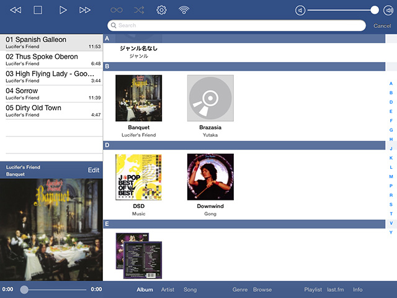Toggle repeat mode infinity icon
The width and height of the screenshot is (397, 298).
(117, 10)
